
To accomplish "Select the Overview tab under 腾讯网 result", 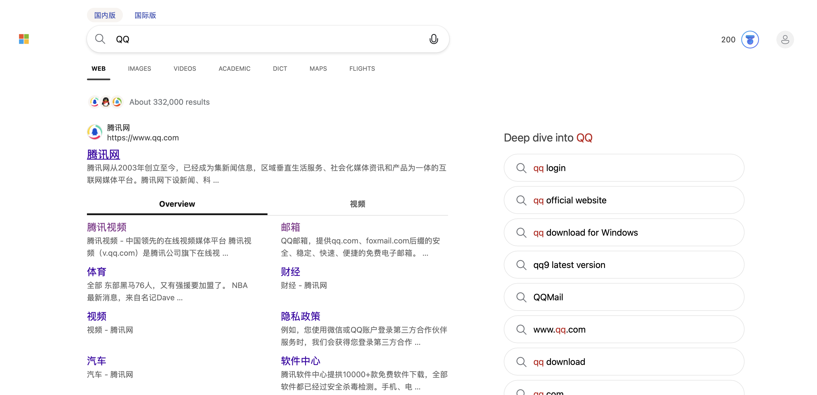I will [177, 204].
